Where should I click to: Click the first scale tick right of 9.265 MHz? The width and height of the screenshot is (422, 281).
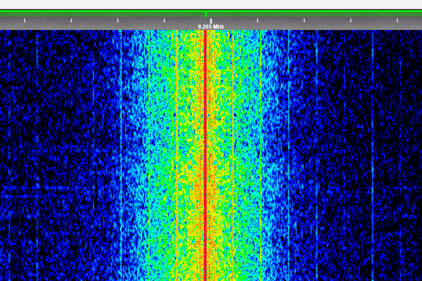pyautogui.click(x=258, y=20)
